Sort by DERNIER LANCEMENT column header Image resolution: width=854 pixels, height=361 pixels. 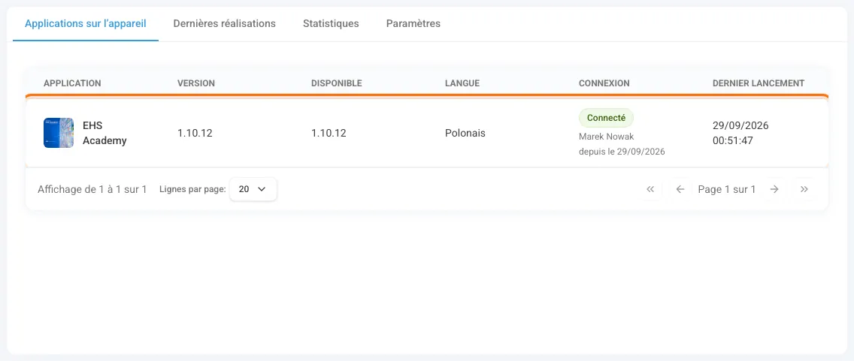(x=758, y=83)
